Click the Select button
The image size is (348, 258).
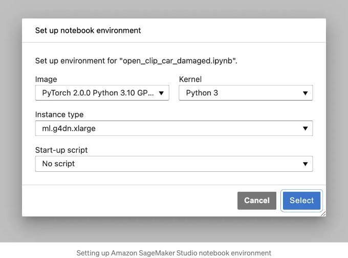301,201
